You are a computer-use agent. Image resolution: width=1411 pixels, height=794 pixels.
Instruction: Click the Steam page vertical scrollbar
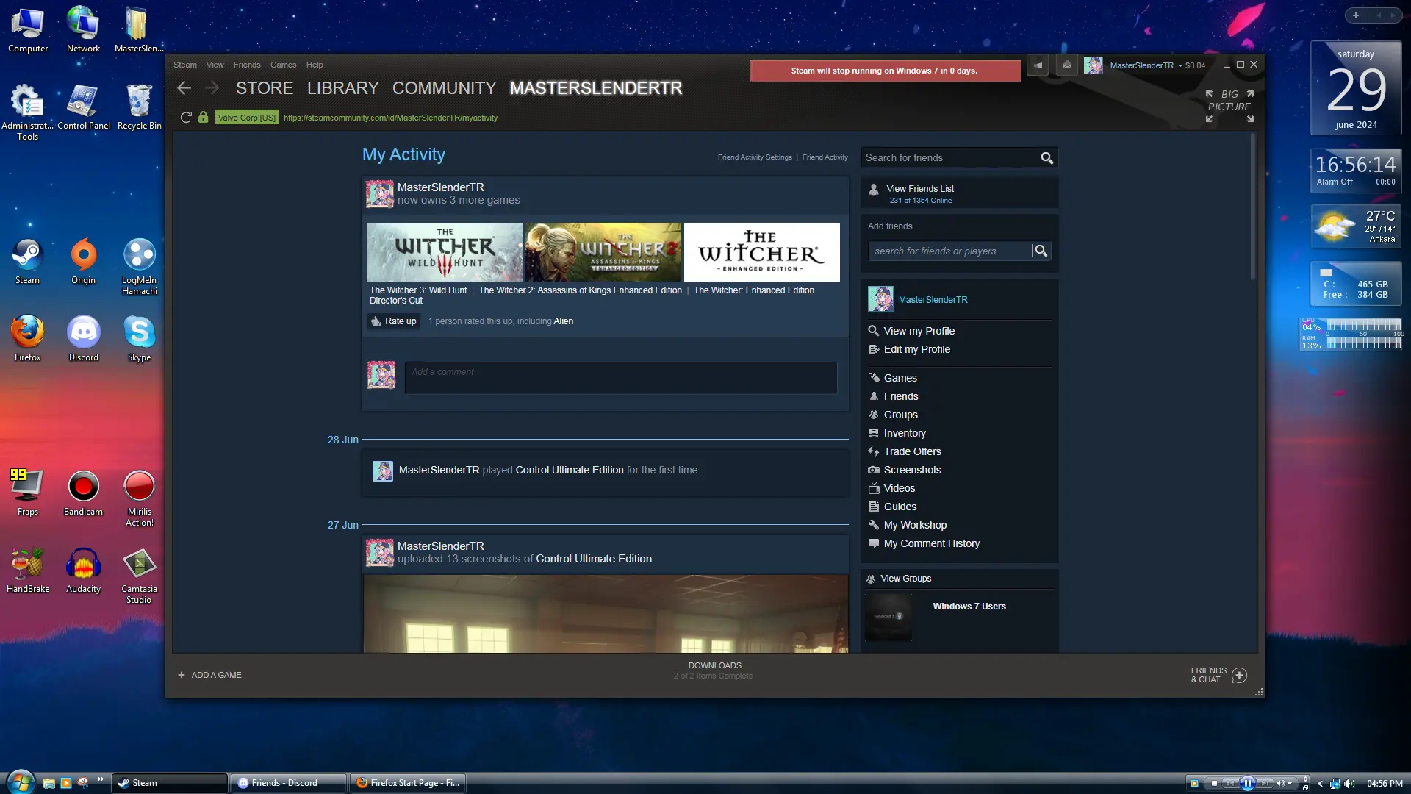tap(1253, 206)
